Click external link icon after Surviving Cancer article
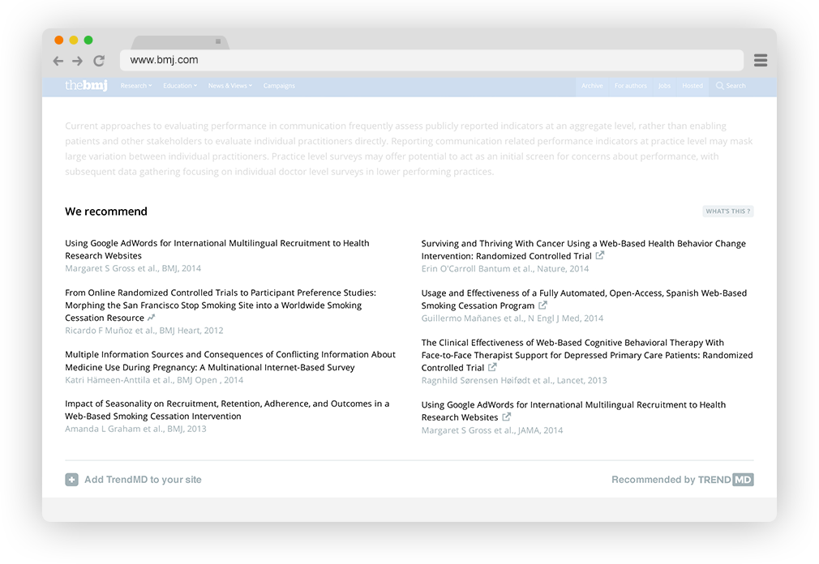The height and width of the screenshot is (564, 819). (600, 255)
